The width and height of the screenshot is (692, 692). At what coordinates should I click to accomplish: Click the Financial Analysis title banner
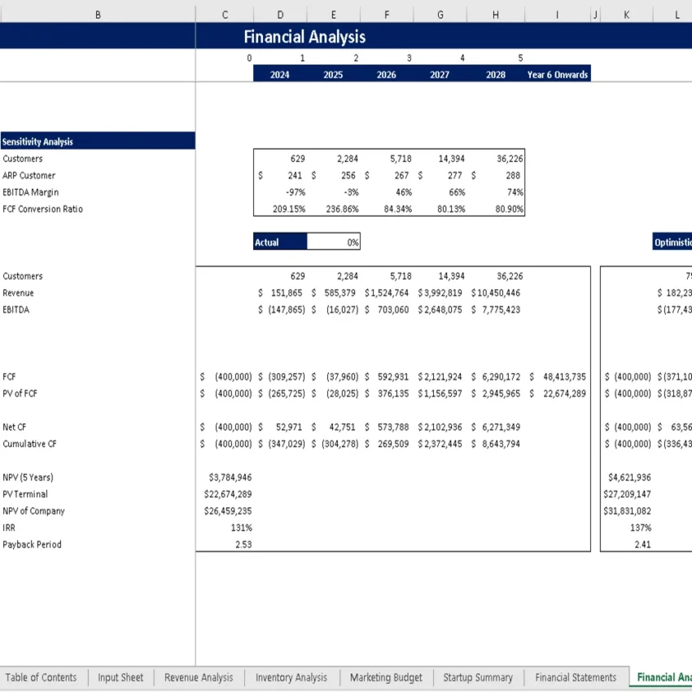(x=304, y=37)
